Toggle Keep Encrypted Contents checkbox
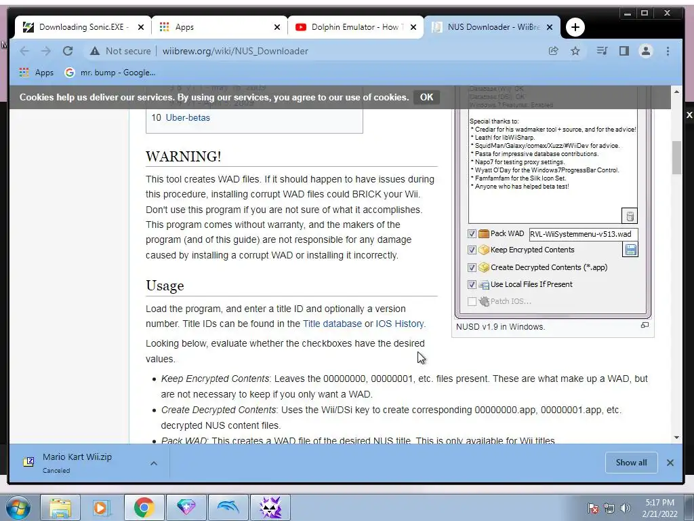Screen dimensions: 694x521 coord(472,250)
